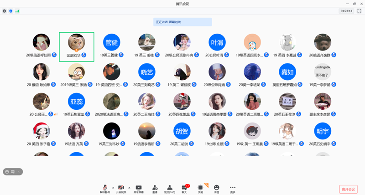Click the blue security shield icon
The height and width of the screenshot is (195, 365).
[11, 11]
